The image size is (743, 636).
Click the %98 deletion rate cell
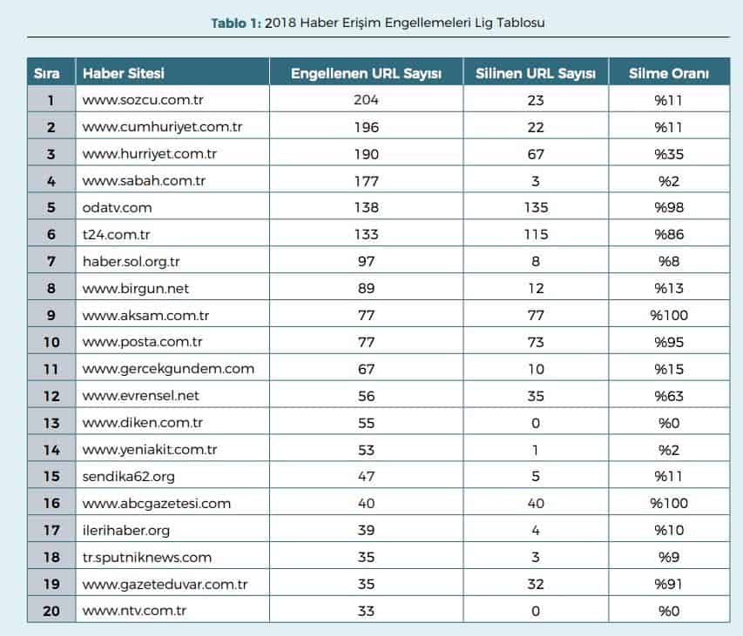[x=668, y=208]
